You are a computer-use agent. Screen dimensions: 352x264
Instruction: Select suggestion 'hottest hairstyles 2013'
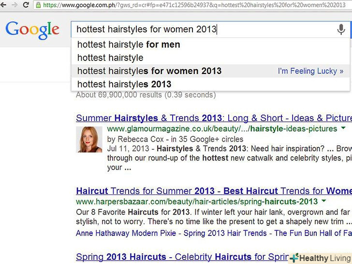coord(210,84)
